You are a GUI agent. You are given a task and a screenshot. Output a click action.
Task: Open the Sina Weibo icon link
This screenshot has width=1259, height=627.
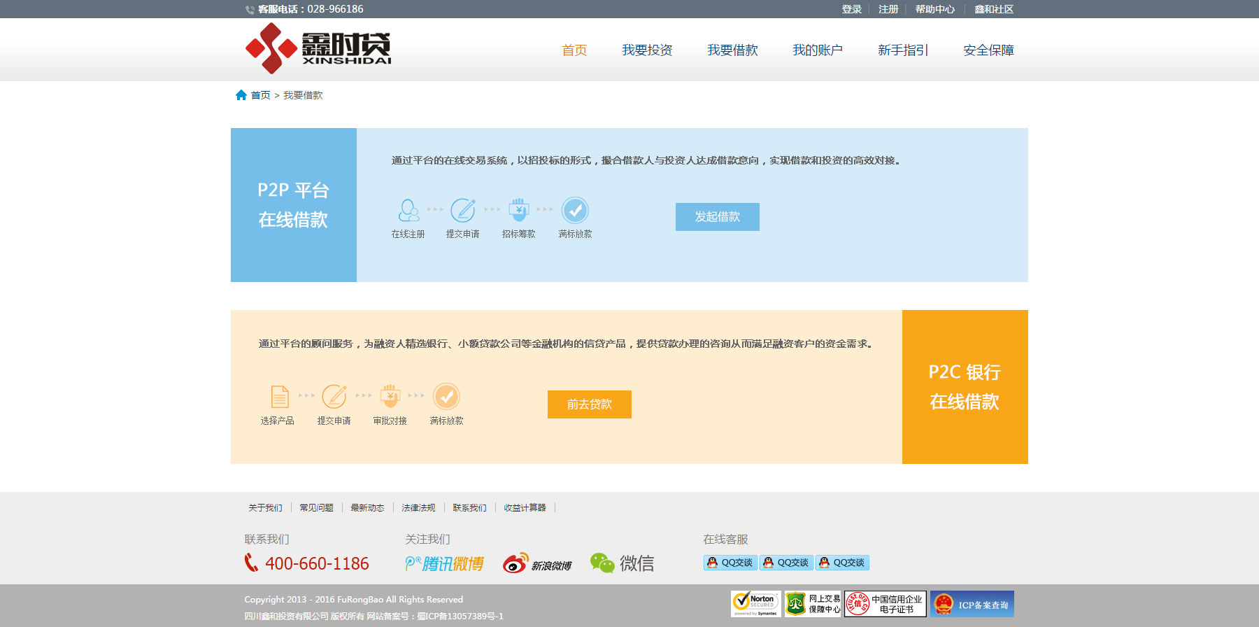(x=537, y=563)
